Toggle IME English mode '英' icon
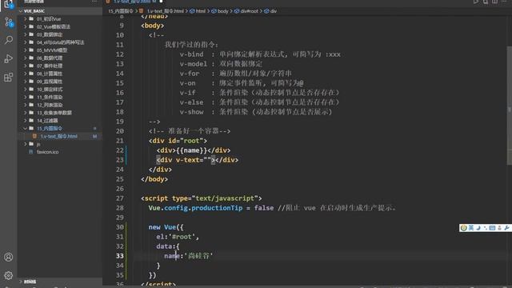 click(471, 228)
